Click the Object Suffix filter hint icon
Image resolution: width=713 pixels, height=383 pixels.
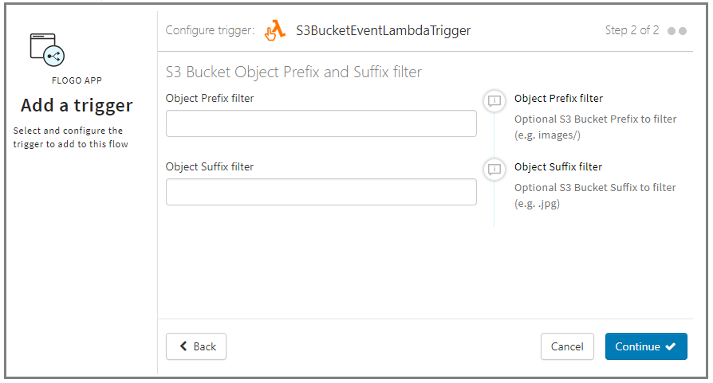click(x=494, y=169)
